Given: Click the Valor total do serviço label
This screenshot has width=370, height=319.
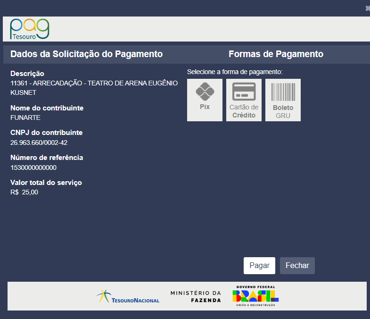Looking at the screenshot, I should pos(46,183).
